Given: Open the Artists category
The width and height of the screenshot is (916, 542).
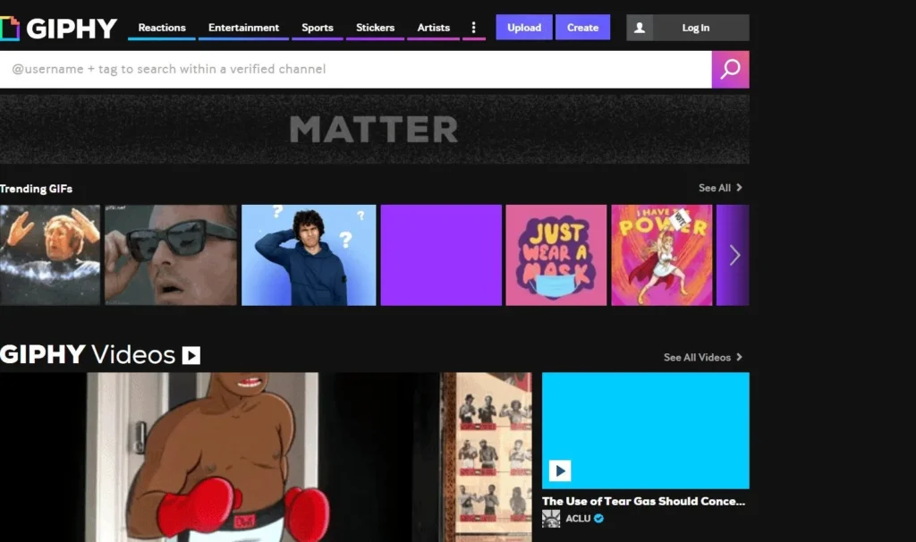Looking at the screenshot, I should pyautogui.click(x=434, y=28).
